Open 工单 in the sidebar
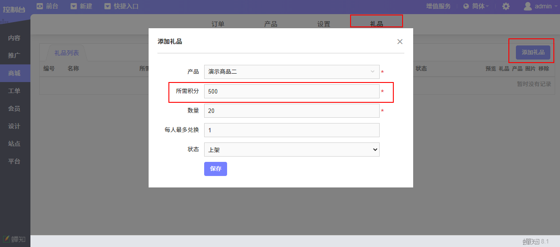Image resolution: width=560 pixels, height=247 pixels. click(15, 91)
